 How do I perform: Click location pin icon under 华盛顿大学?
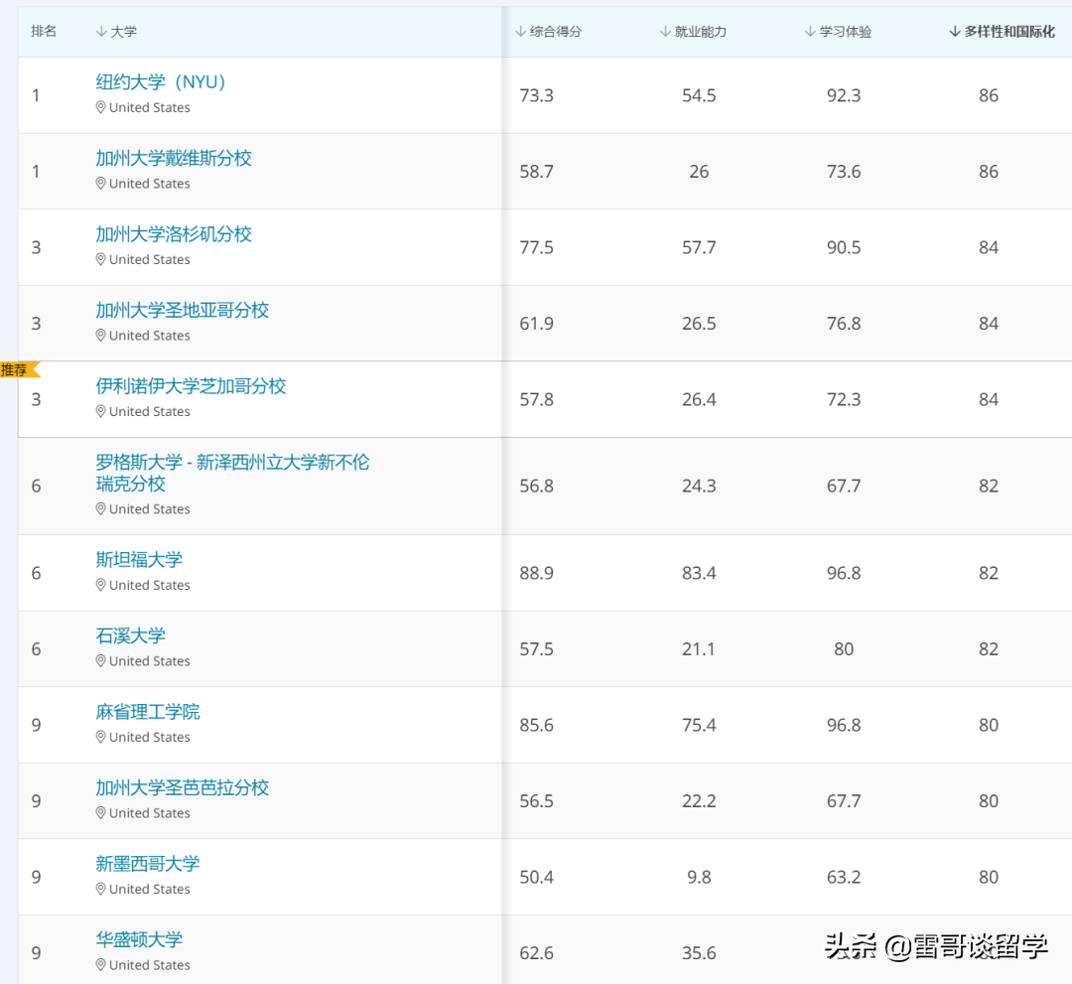click(x=100, y=964)
